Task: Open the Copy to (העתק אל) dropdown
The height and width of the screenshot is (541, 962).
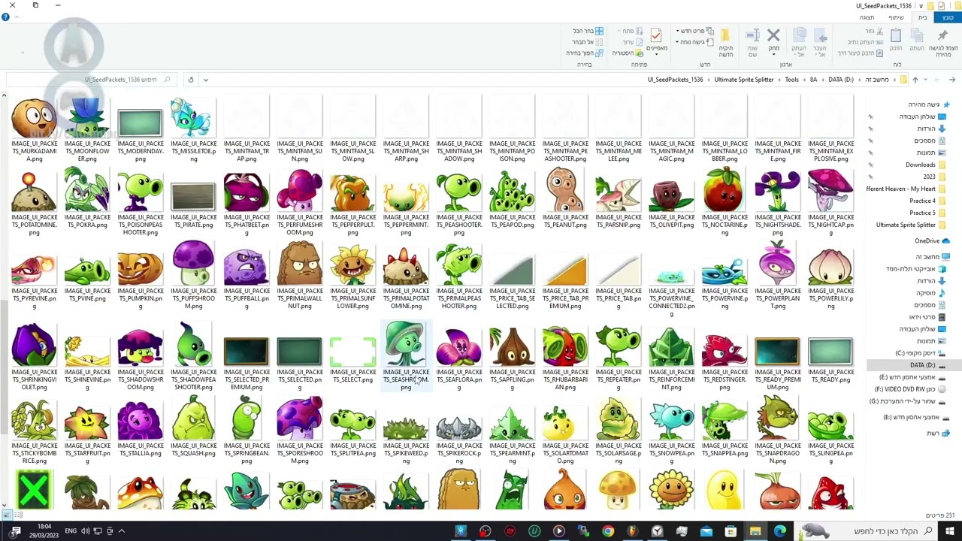Action: tap(798, 41)
